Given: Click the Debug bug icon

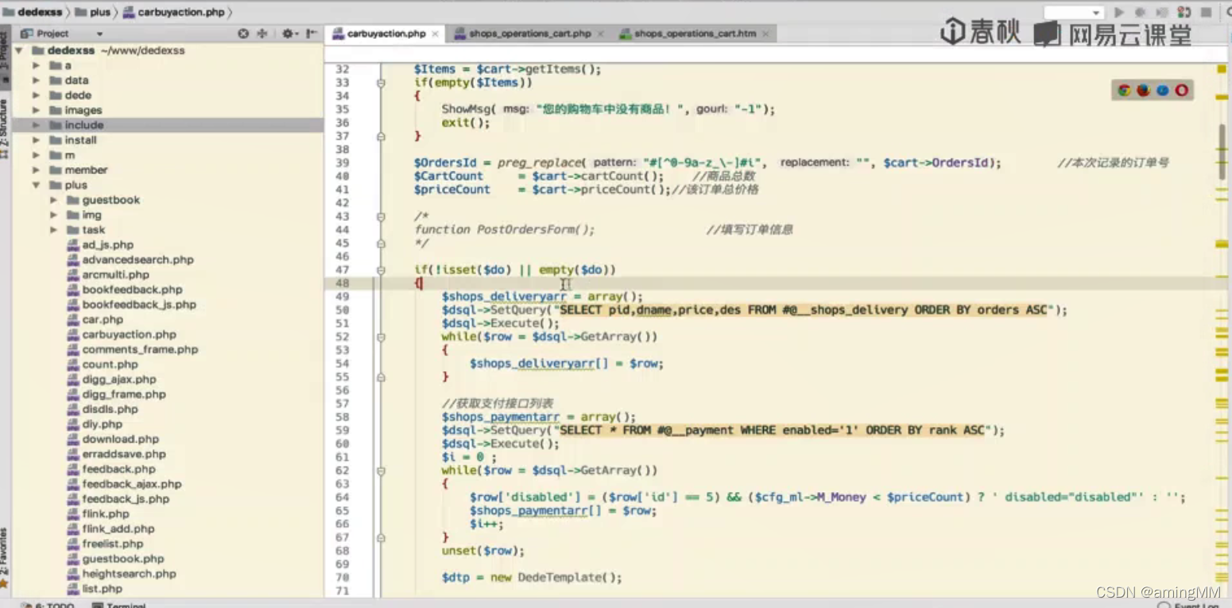Looking at the screenshot, I should click(1141, 13).
